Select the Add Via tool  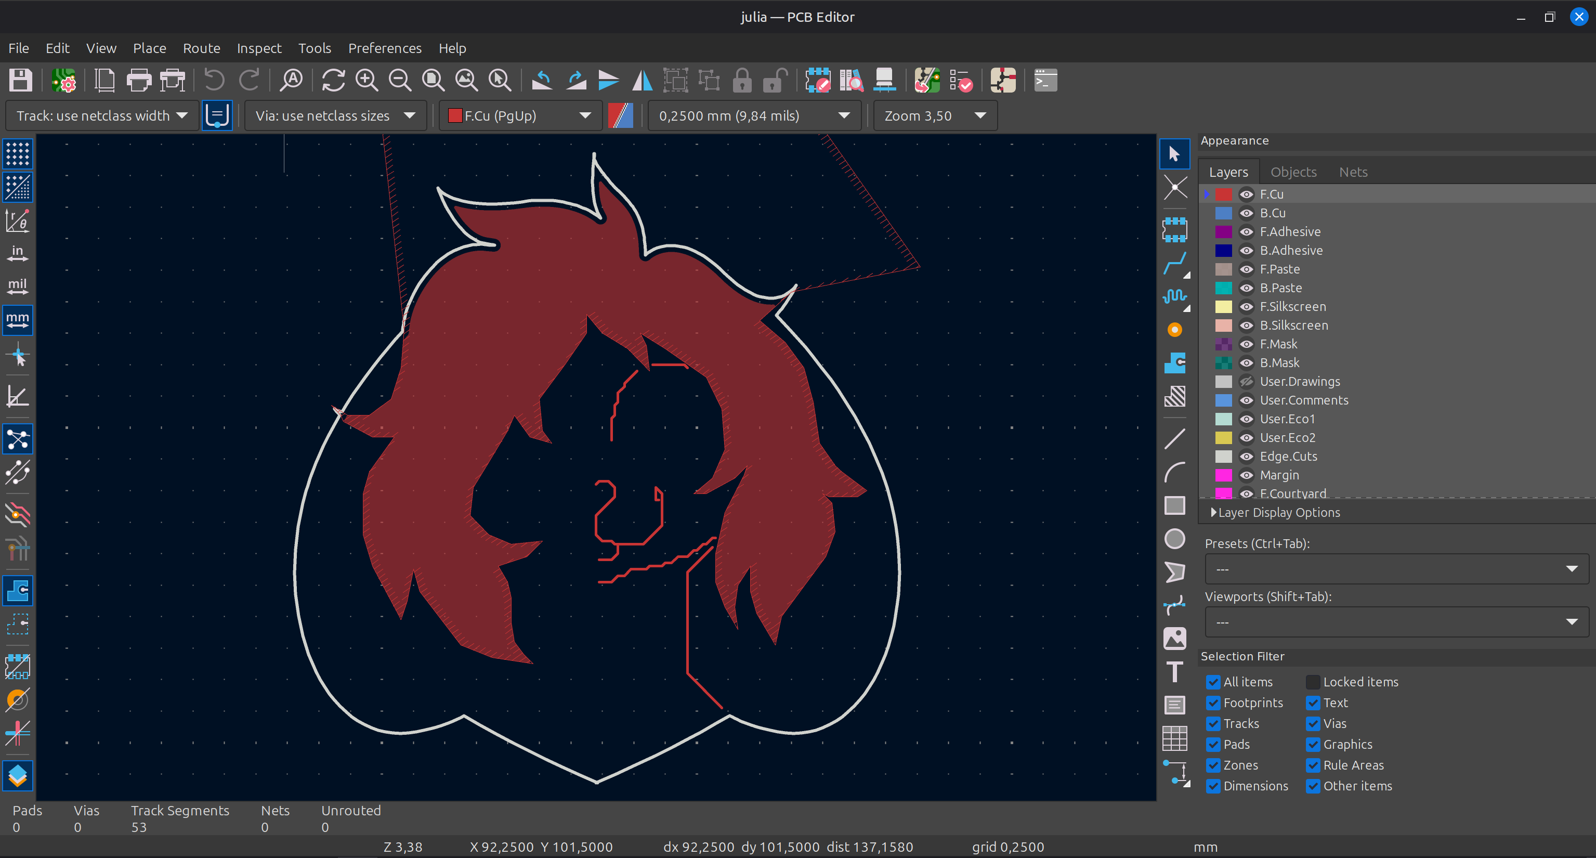pos(1174,330)
